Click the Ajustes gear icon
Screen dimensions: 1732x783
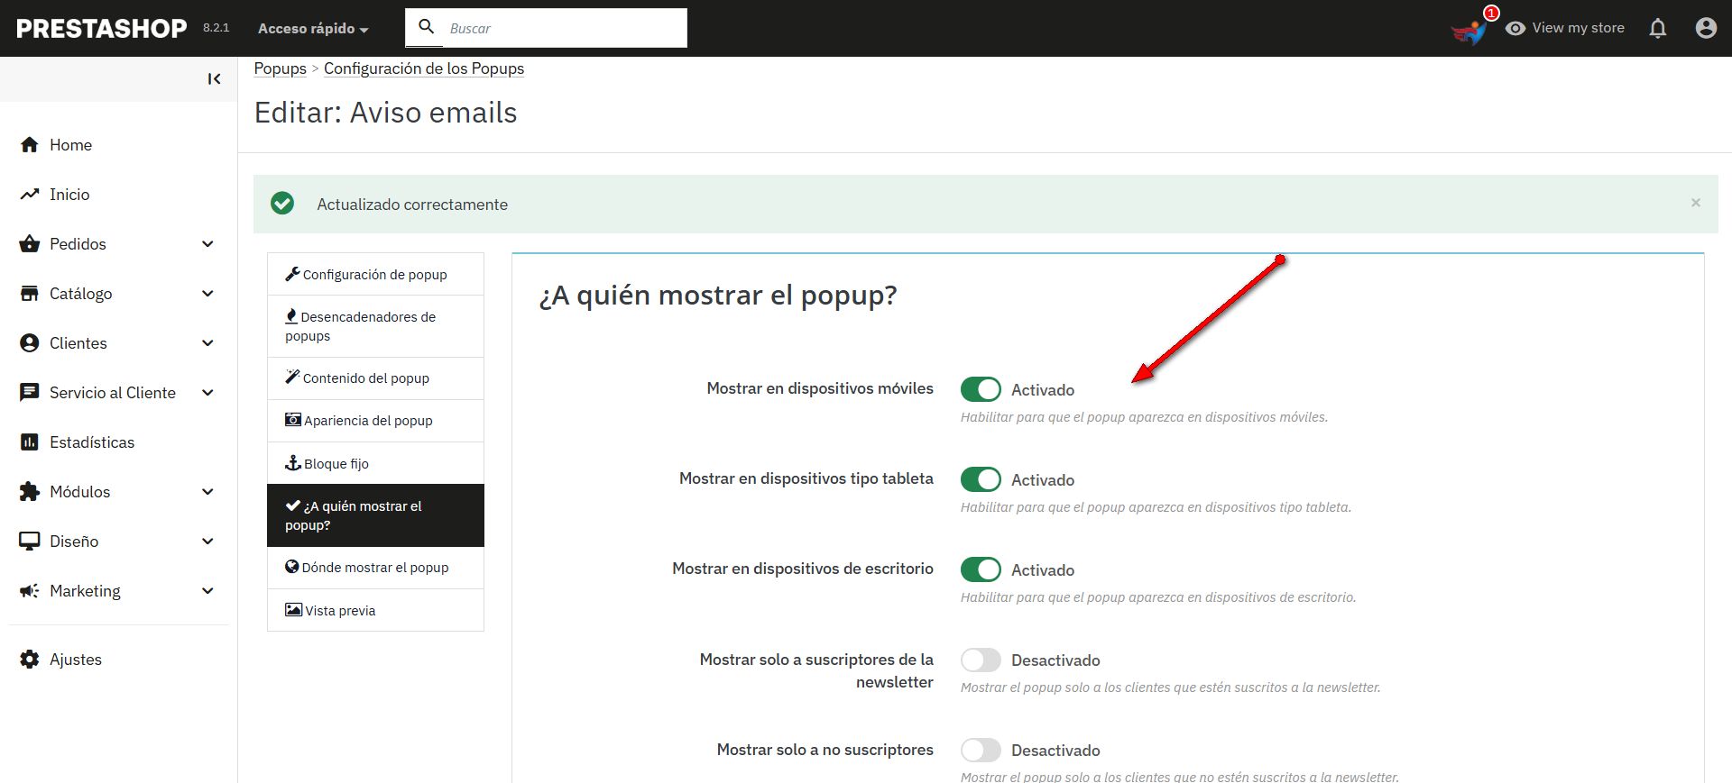30,660
